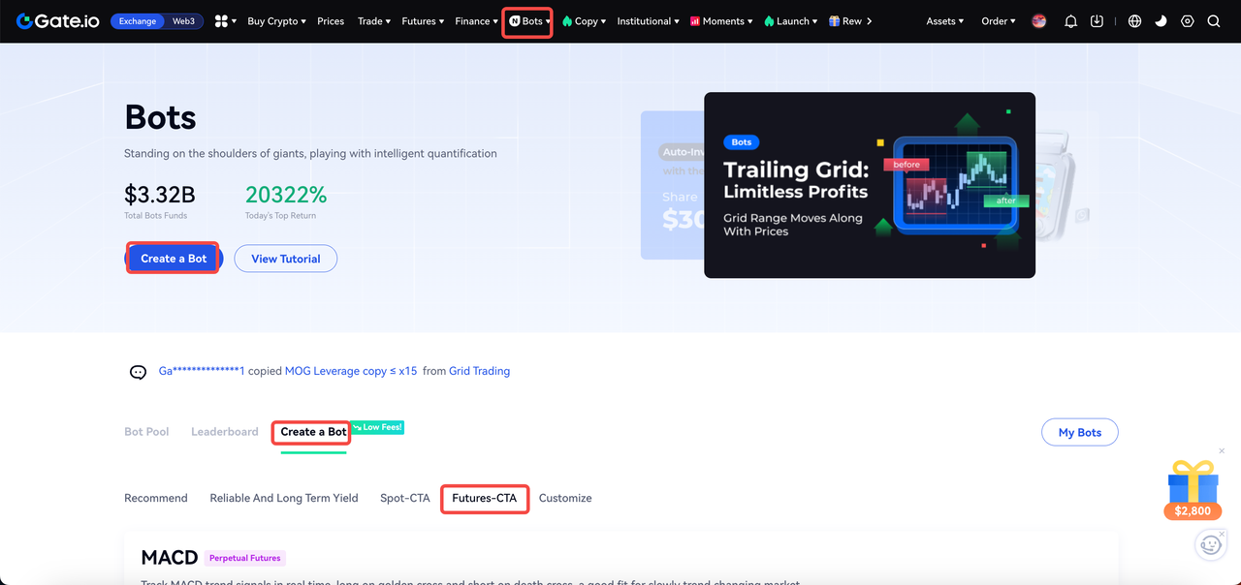Open the notifications bell
This screenshot has width=1241, height=585.
coord(1070,21)
